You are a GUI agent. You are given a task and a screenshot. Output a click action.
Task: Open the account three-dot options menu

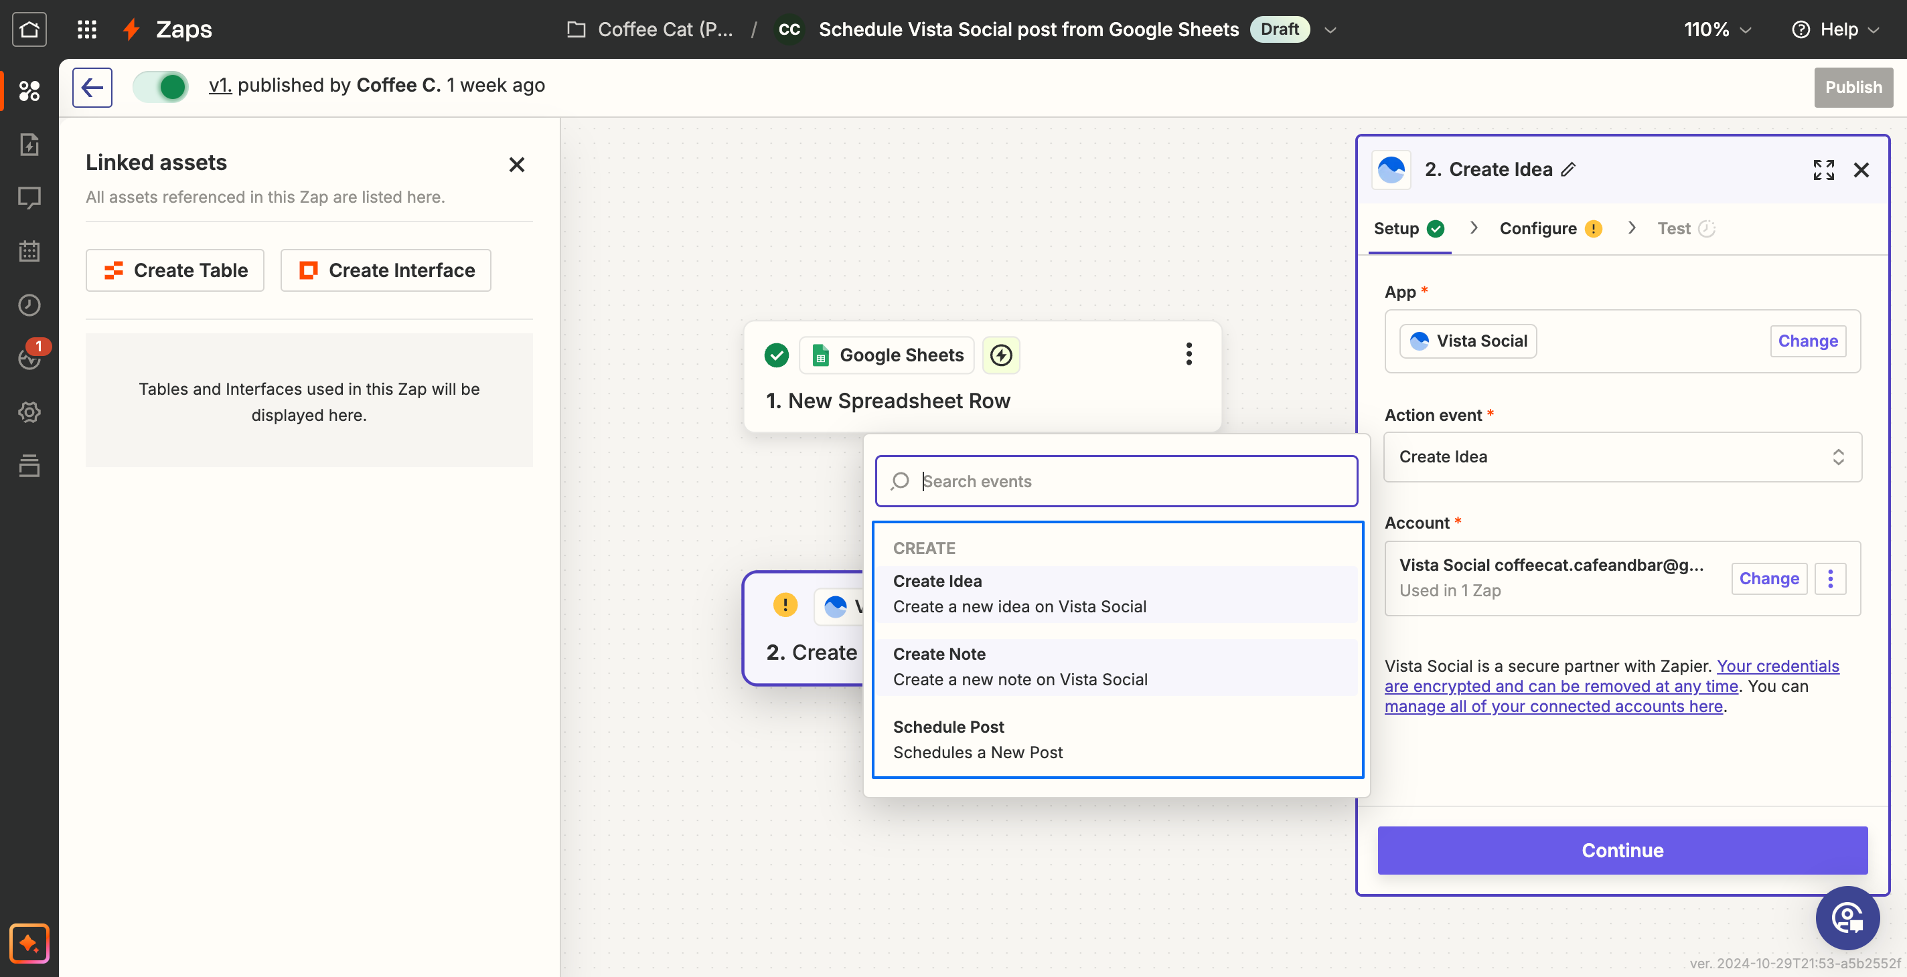1830,578
